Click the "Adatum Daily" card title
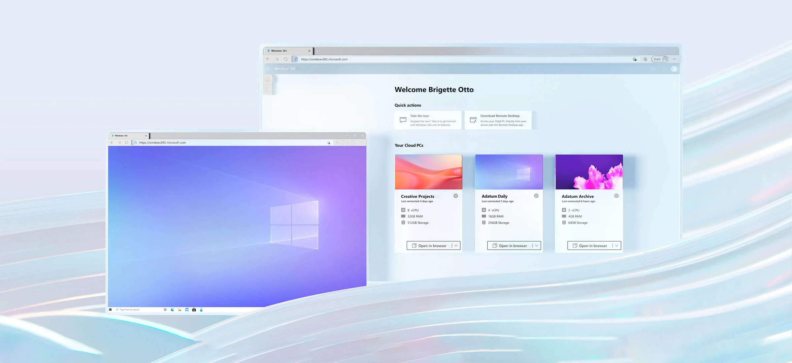The height and width of the screenshot is (363, 792). click(494, 196)
